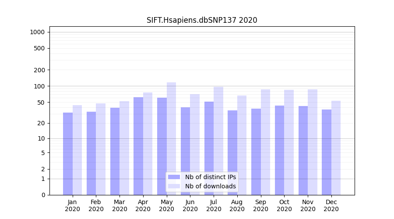Image resolution: width=394 pixels, height=219 pixels.
Task: Click the 0 y-axis tick label
Action: [x=43, y=195]
